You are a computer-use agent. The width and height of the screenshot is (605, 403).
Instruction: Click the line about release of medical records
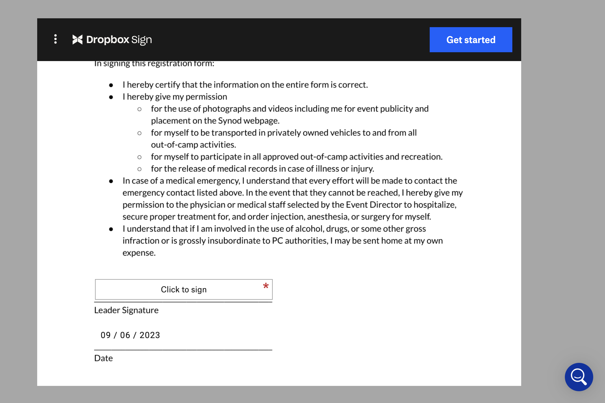click(x=262, y=169)
